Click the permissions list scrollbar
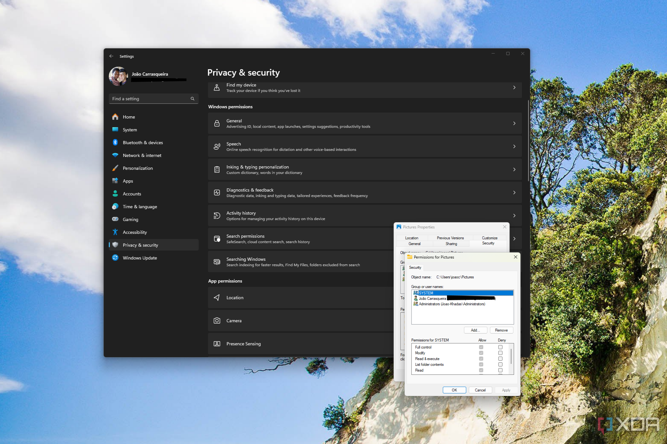 tap(511, 356)
